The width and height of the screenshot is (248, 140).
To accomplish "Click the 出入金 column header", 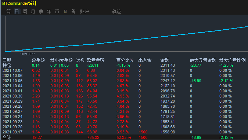I will click(145, 60).
